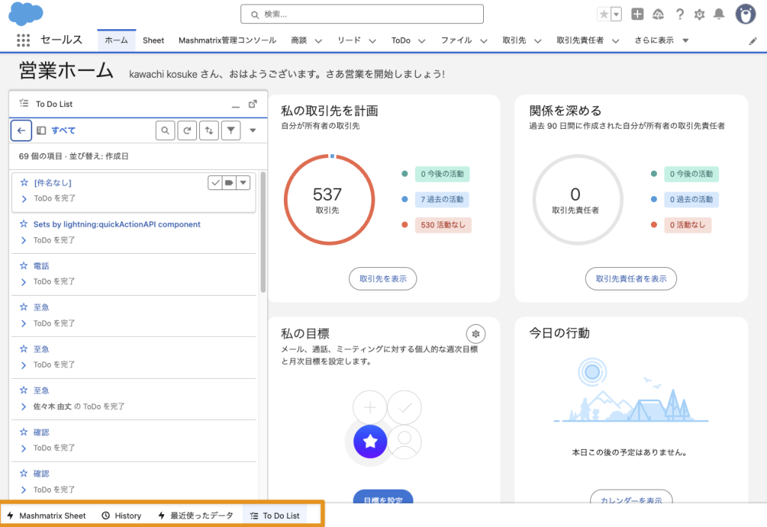Click the 取引先を表示 button

383,278
